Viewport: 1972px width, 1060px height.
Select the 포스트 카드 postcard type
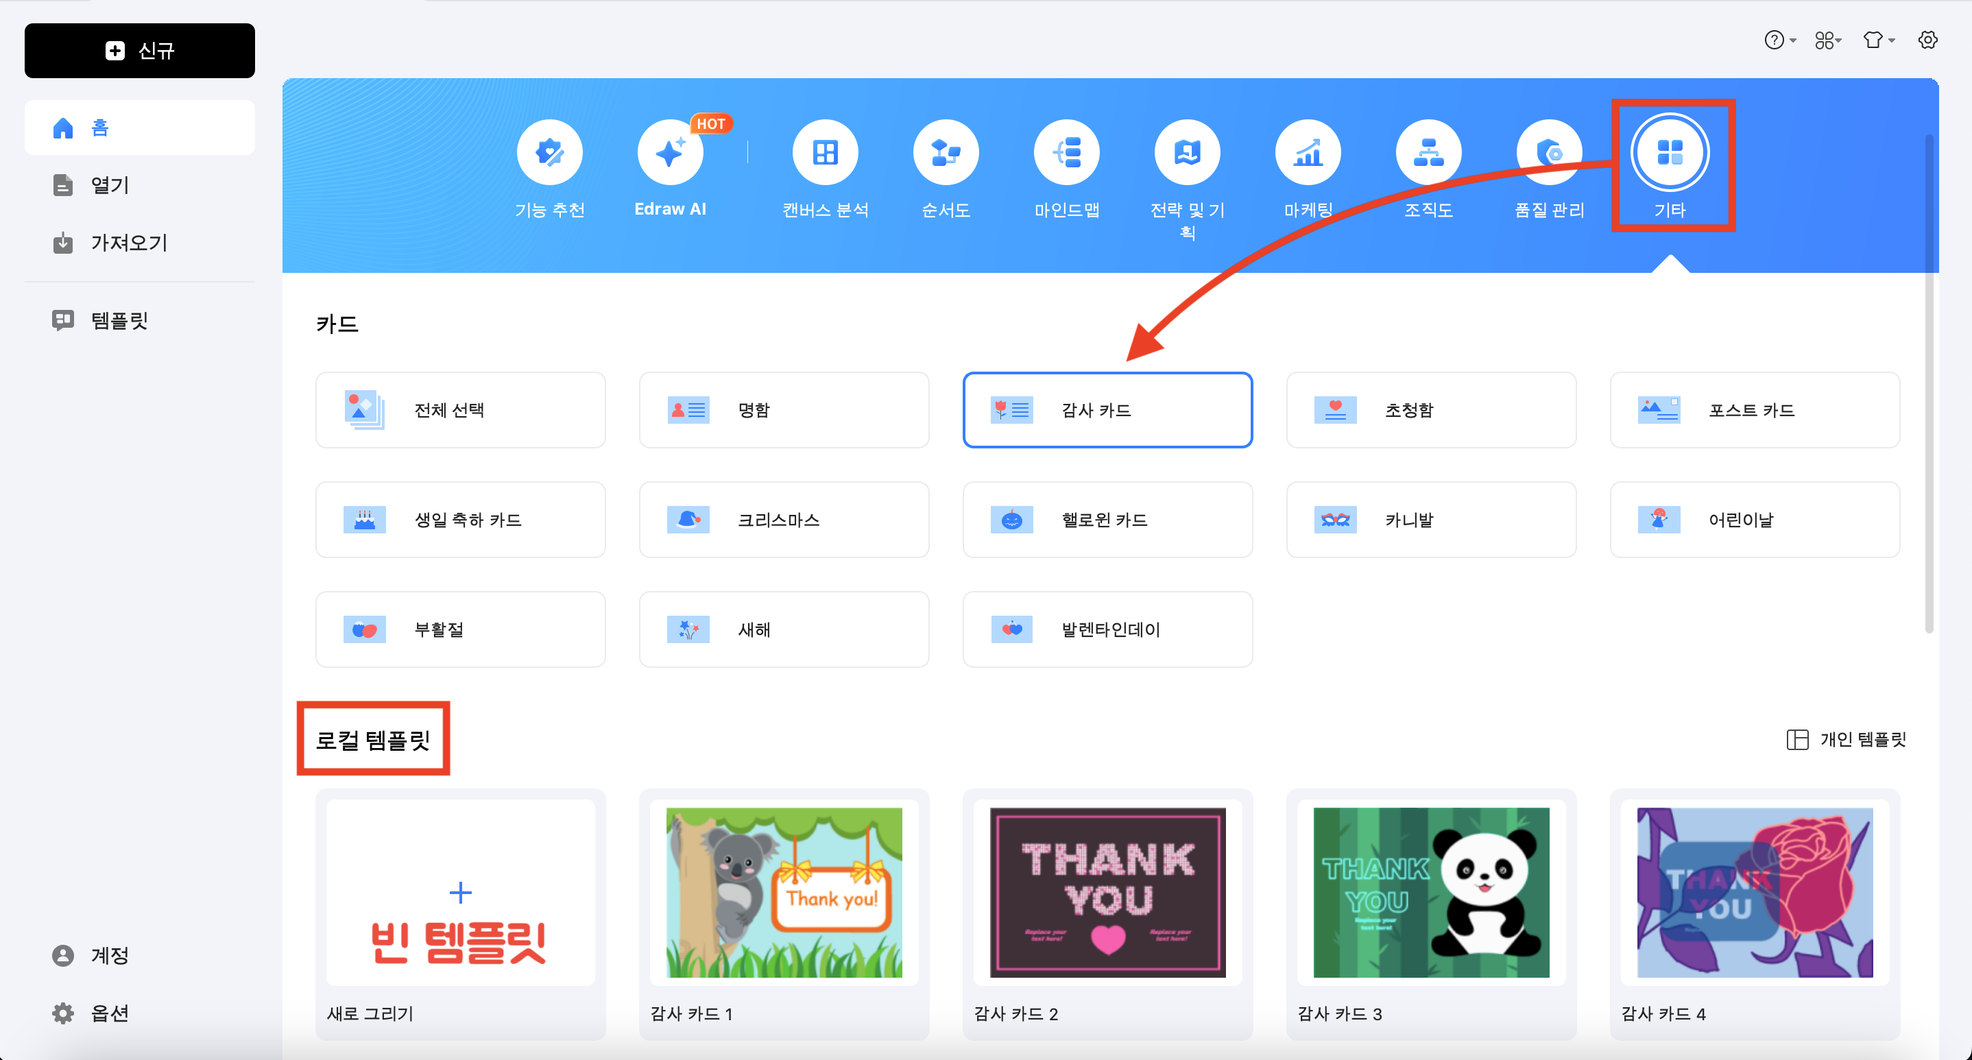[1755, 410]
